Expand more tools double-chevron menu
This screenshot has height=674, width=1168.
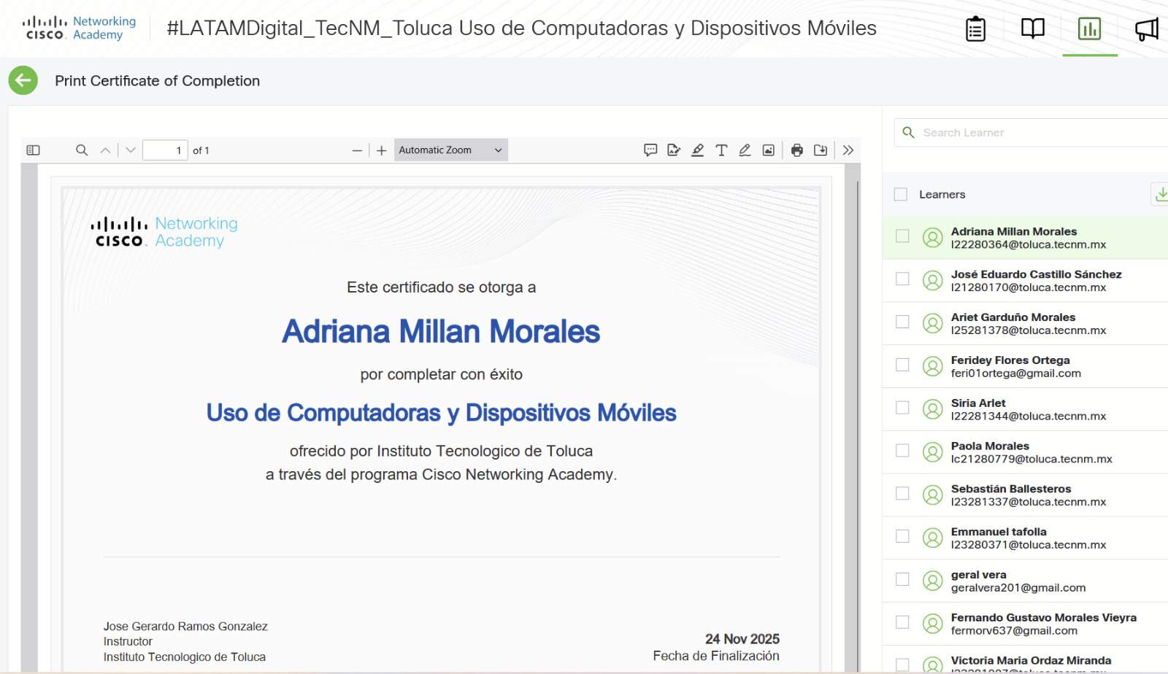click(848, 150)
